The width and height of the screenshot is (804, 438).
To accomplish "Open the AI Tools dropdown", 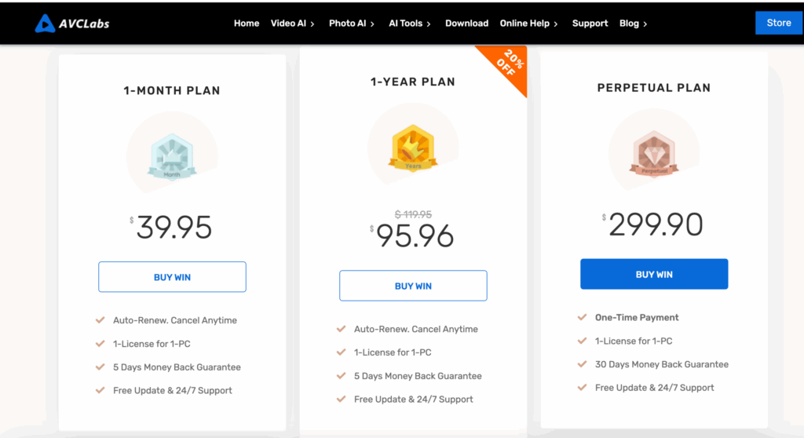I will 410,24.
